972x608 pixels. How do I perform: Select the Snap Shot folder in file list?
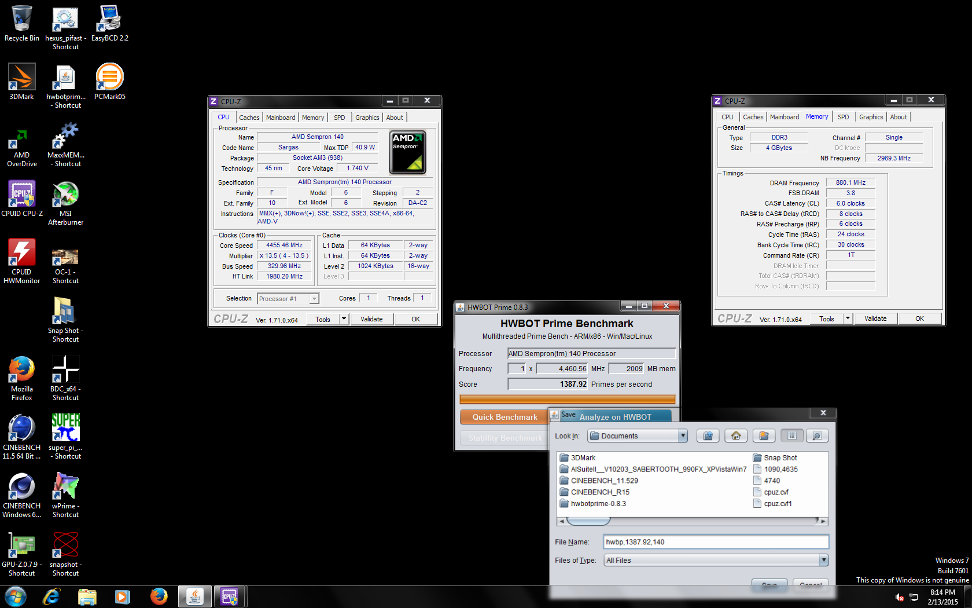click(x=775, y=457)
